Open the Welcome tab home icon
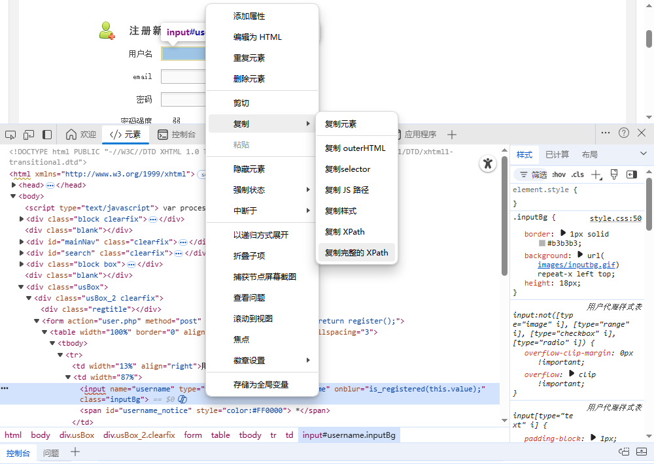 [71, 134]
